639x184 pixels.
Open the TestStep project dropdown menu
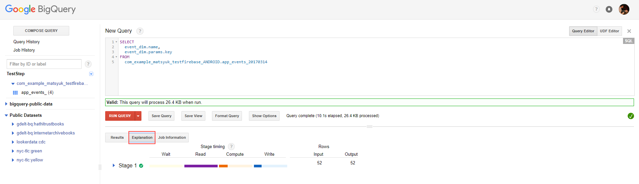coord(91,74)
